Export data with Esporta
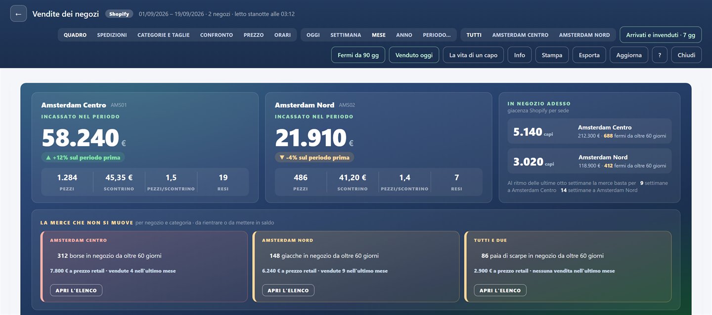The width and height of the screenshot is (712, 315). (589, 55)
